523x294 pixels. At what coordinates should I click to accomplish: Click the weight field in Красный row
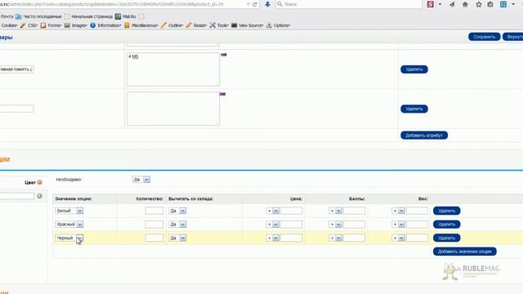tap(417, 225)
